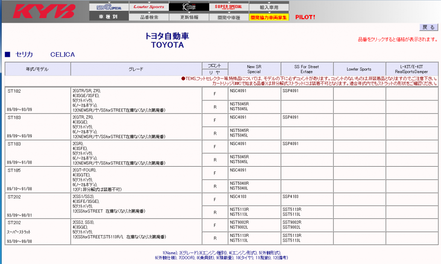Click the TEMS red caution note
Viewport: 441px width, 264px height.
pyautogui.click(x=309, y=81)
